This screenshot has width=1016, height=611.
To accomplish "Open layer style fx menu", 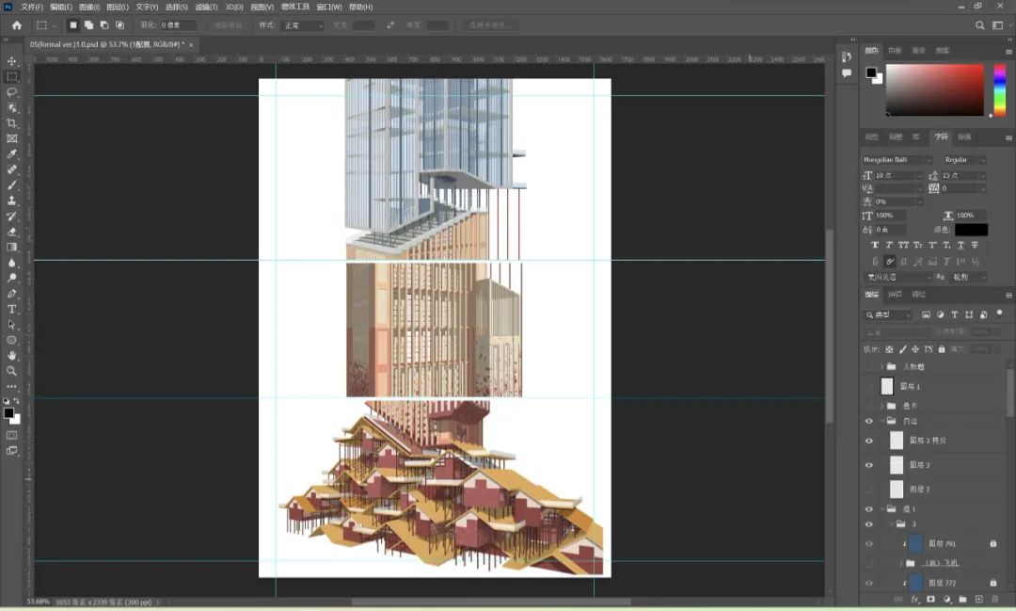I will click(914, 600).
